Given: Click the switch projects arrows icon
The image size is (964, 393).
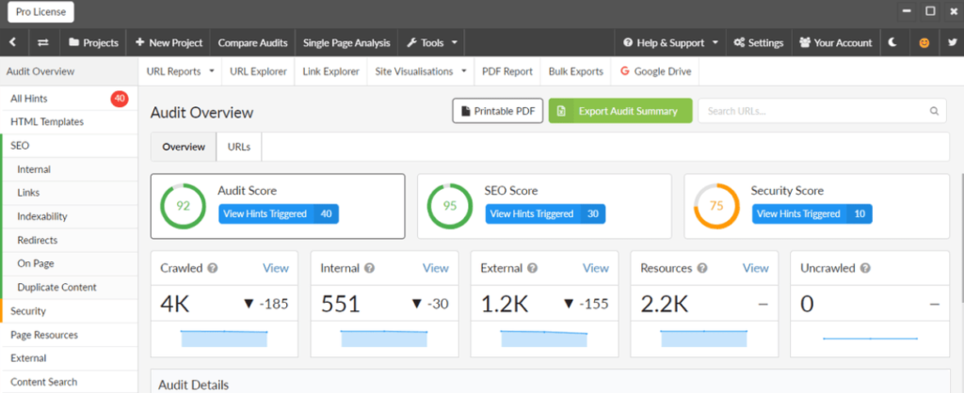Looking at the screenshot, I should [43, 42].
